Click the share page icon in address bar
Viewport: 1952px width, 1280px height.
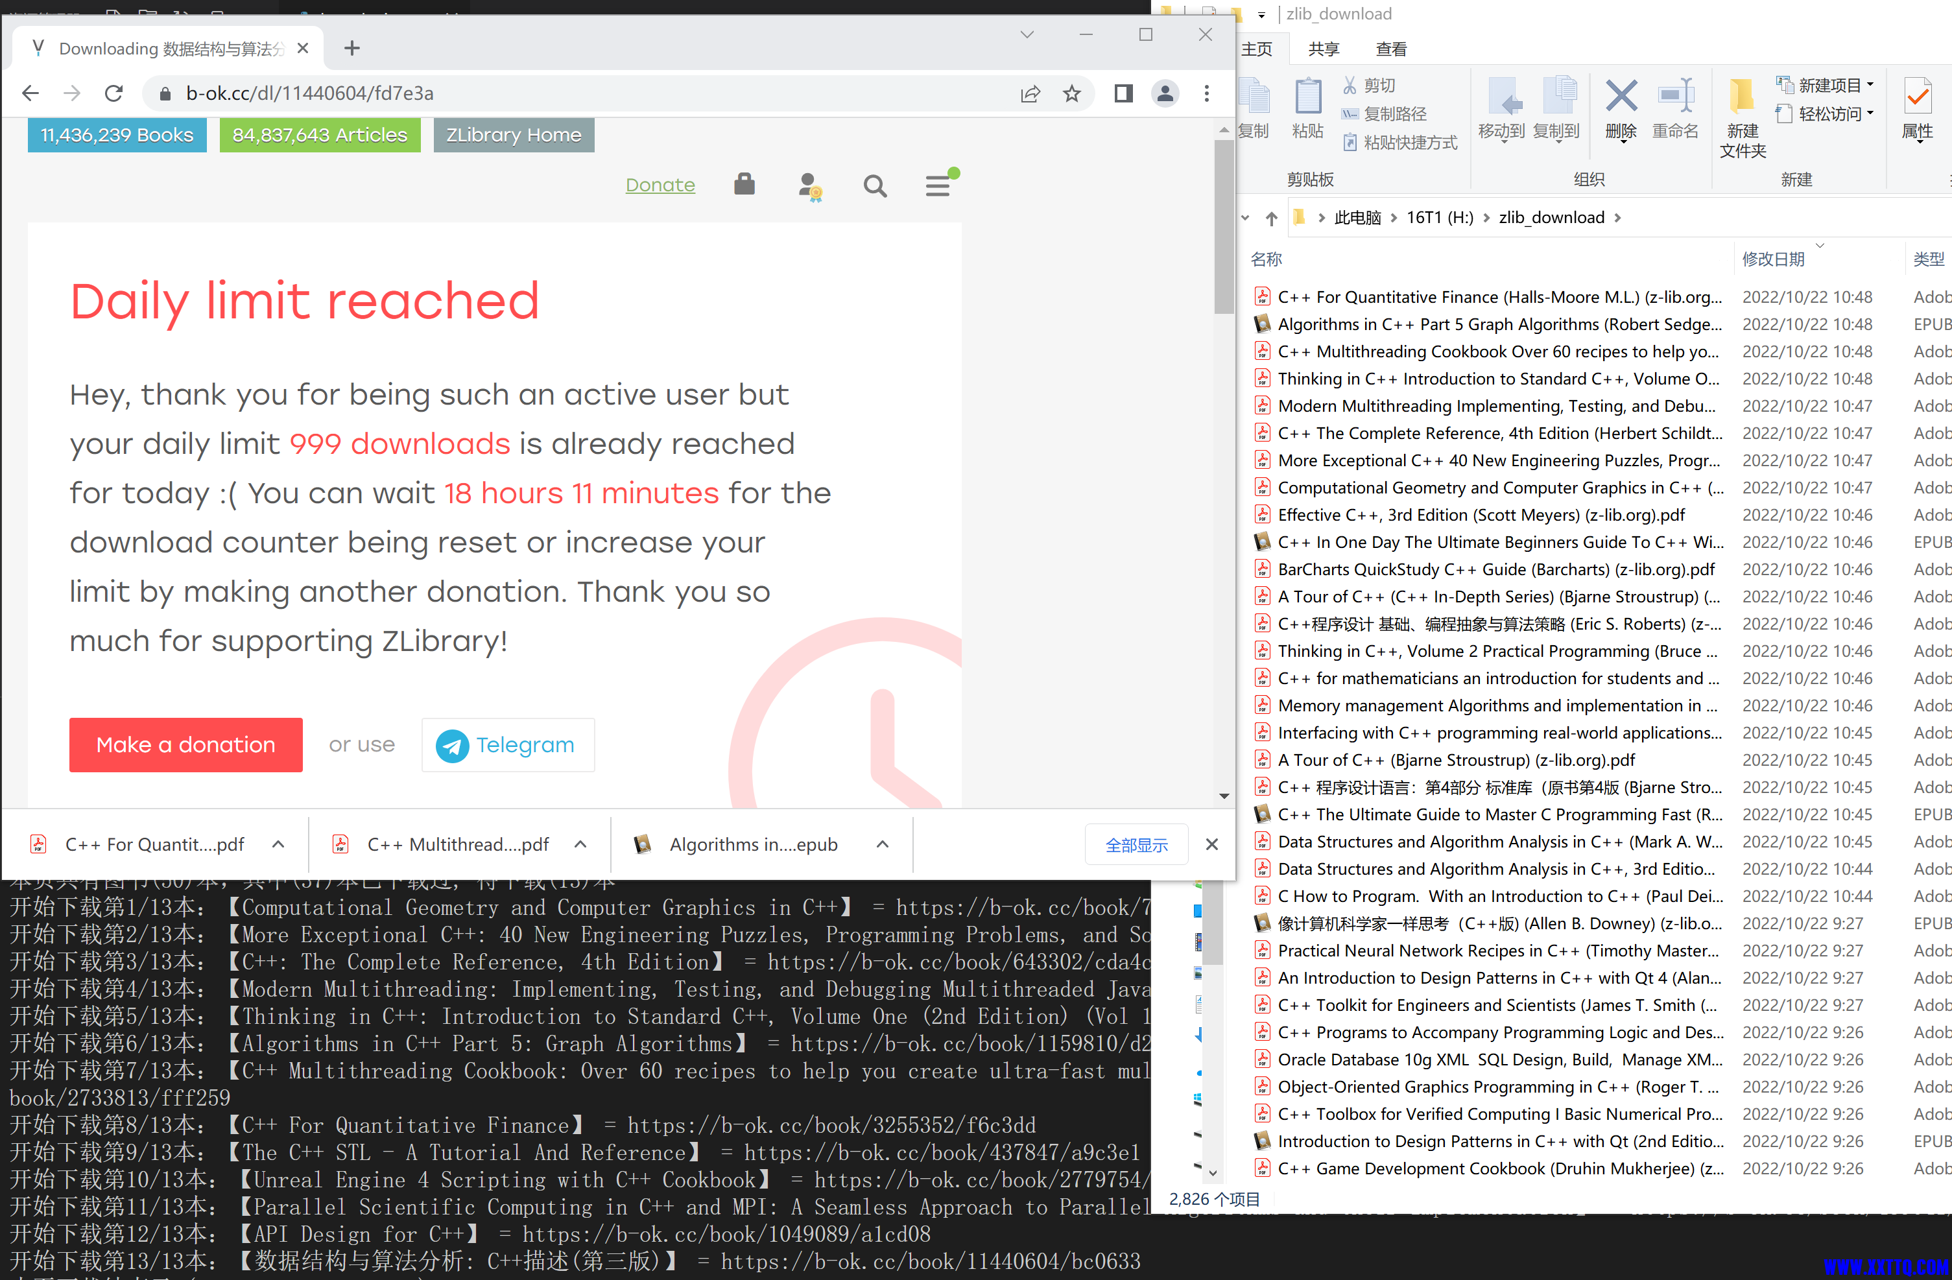coord(1030,93)
